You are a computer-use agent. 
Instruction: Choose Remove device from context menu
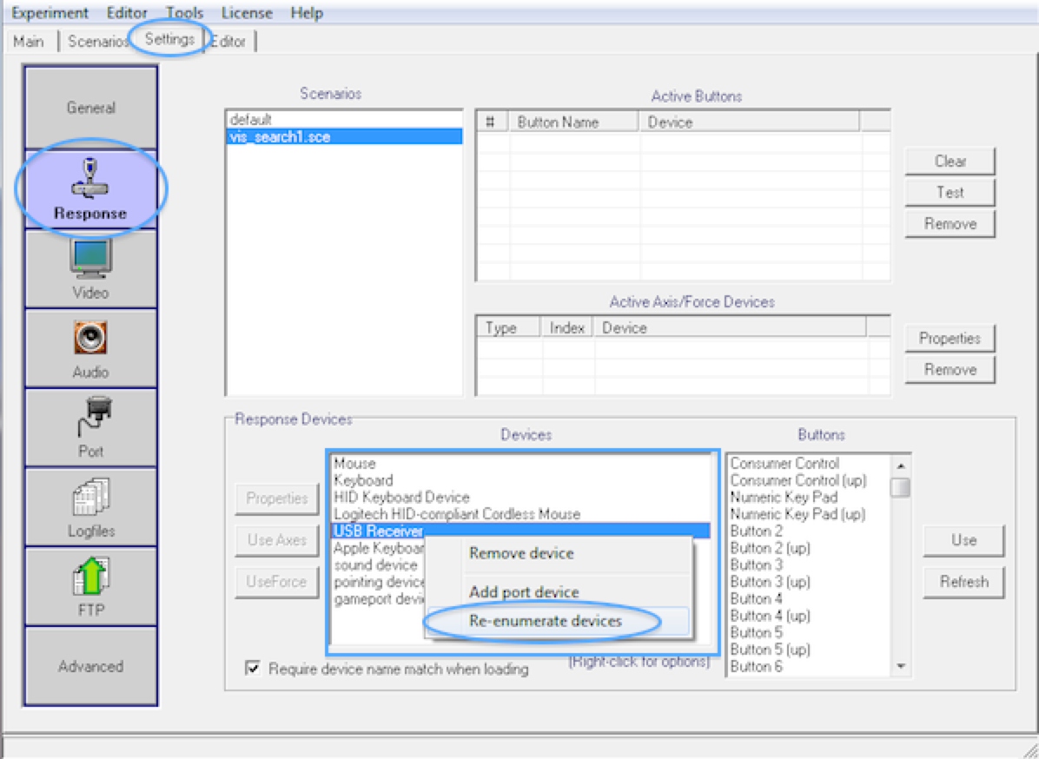coord(521,553)
